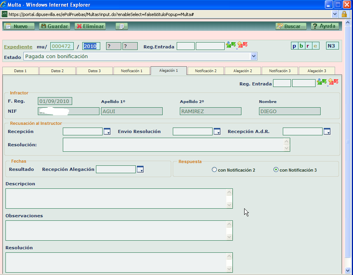Expand the Estado dropdown list

(x=254, y=56)
